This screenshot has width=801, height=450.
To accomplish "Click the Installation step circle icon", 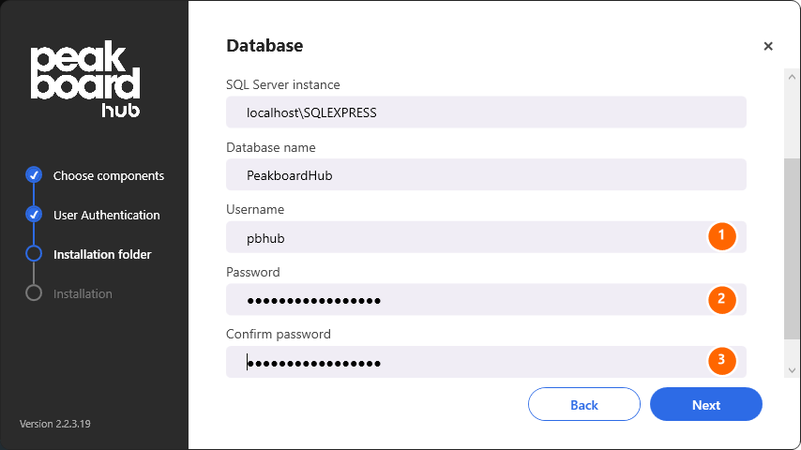I will tap(34, 293).
